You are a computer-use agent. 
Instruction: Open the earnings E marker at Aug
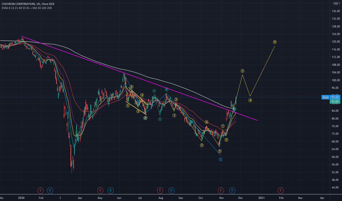click(x=160, y=190)
